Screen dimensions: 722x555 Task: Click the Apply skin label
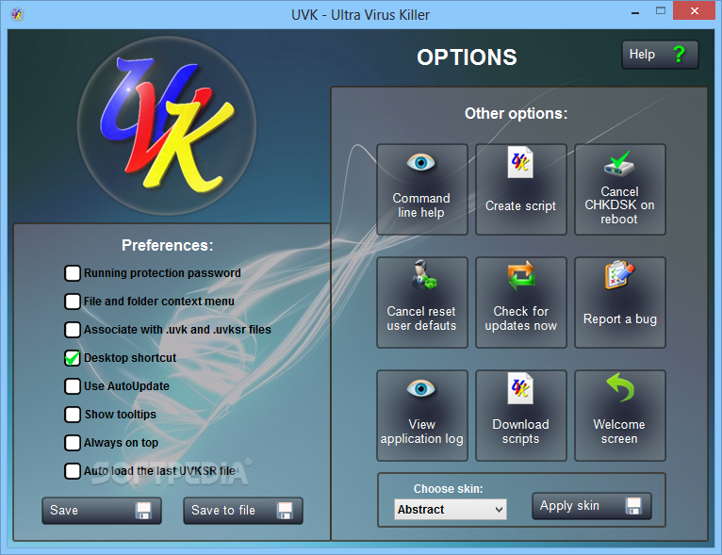coord(569,506)
